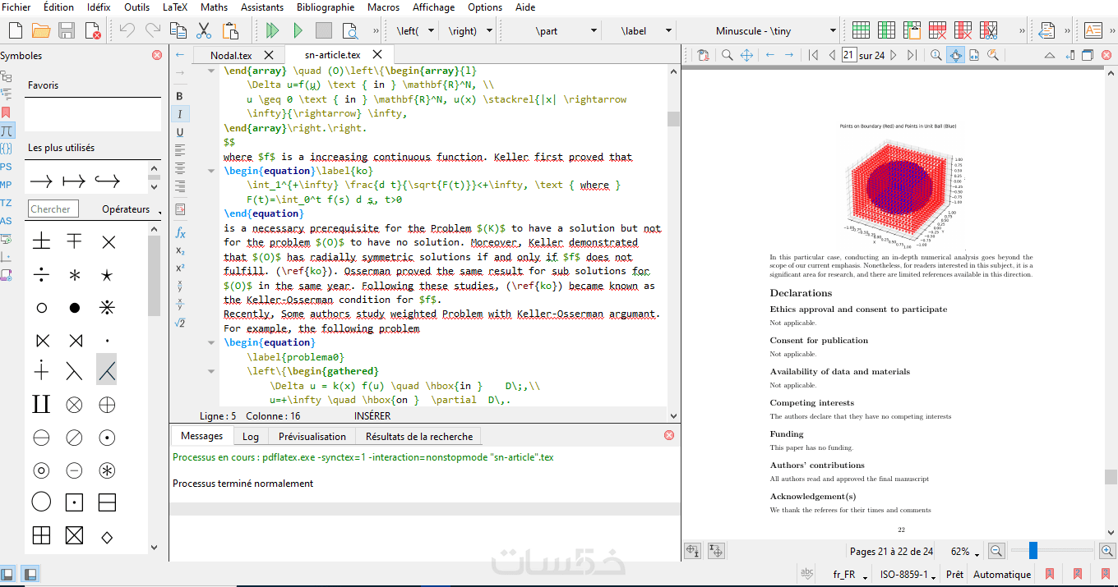Go to the last PDF page
1118x587 pixels.
tap(912, 55)
